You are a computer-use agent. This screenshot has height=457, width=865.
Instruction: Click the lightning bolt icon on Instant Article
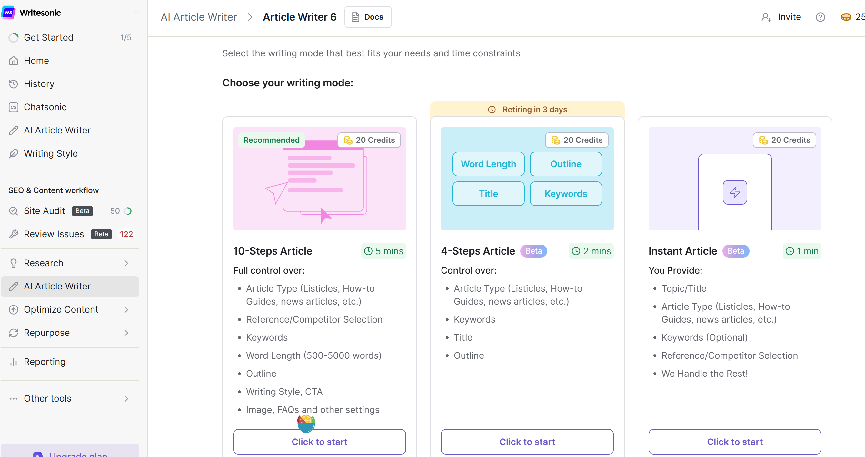(x=735, y=192)
